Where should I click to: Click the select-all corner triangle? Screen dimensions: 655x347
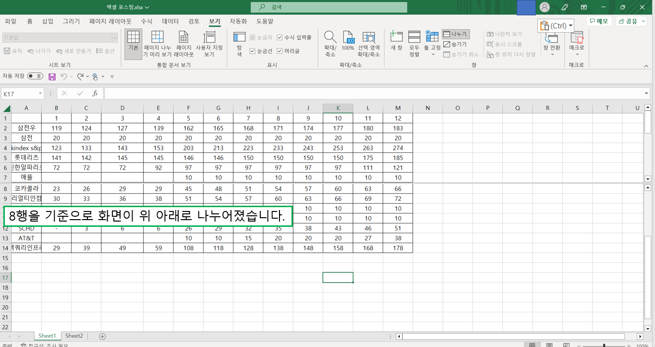click(x=6, y=109)
